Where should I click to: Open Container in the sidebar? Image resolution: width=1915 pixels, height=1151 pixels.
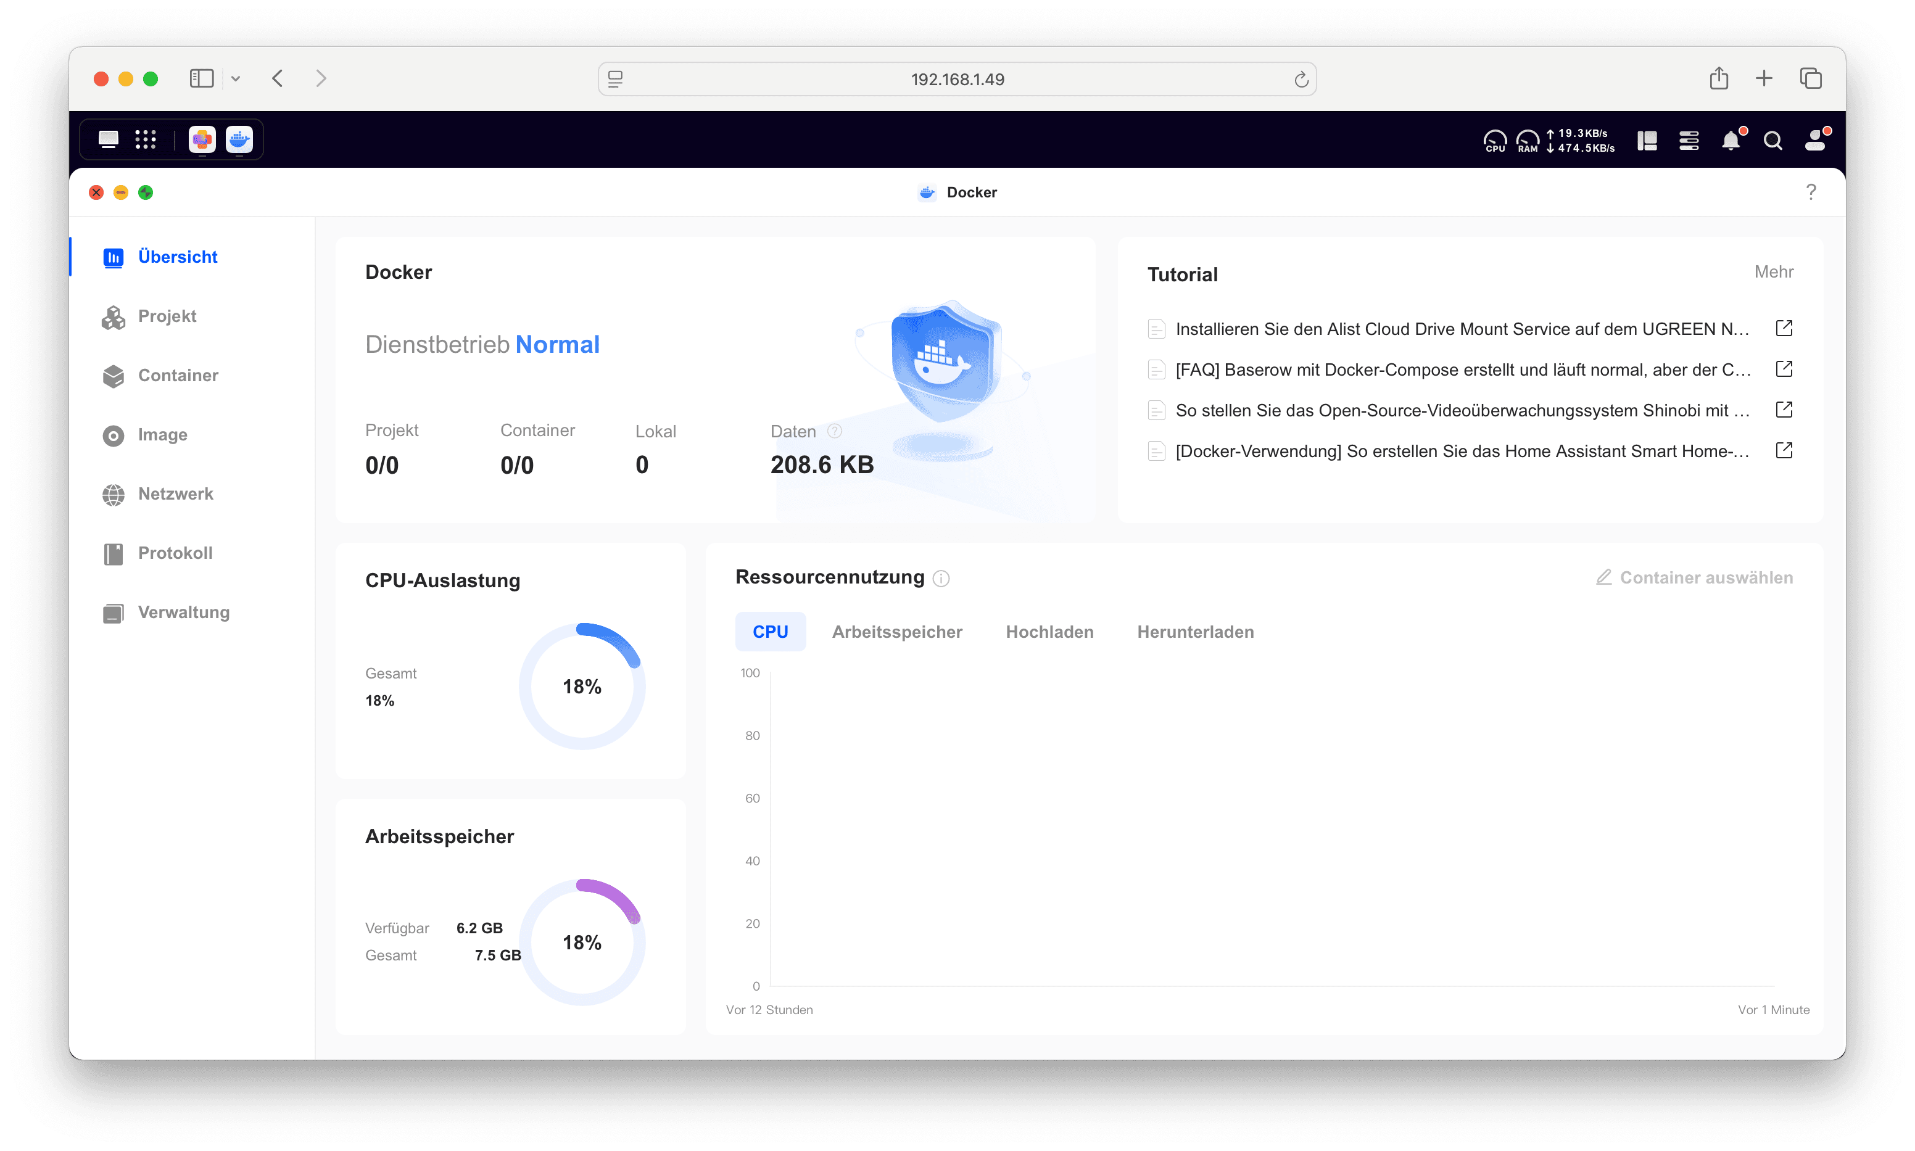click(178, 376)
